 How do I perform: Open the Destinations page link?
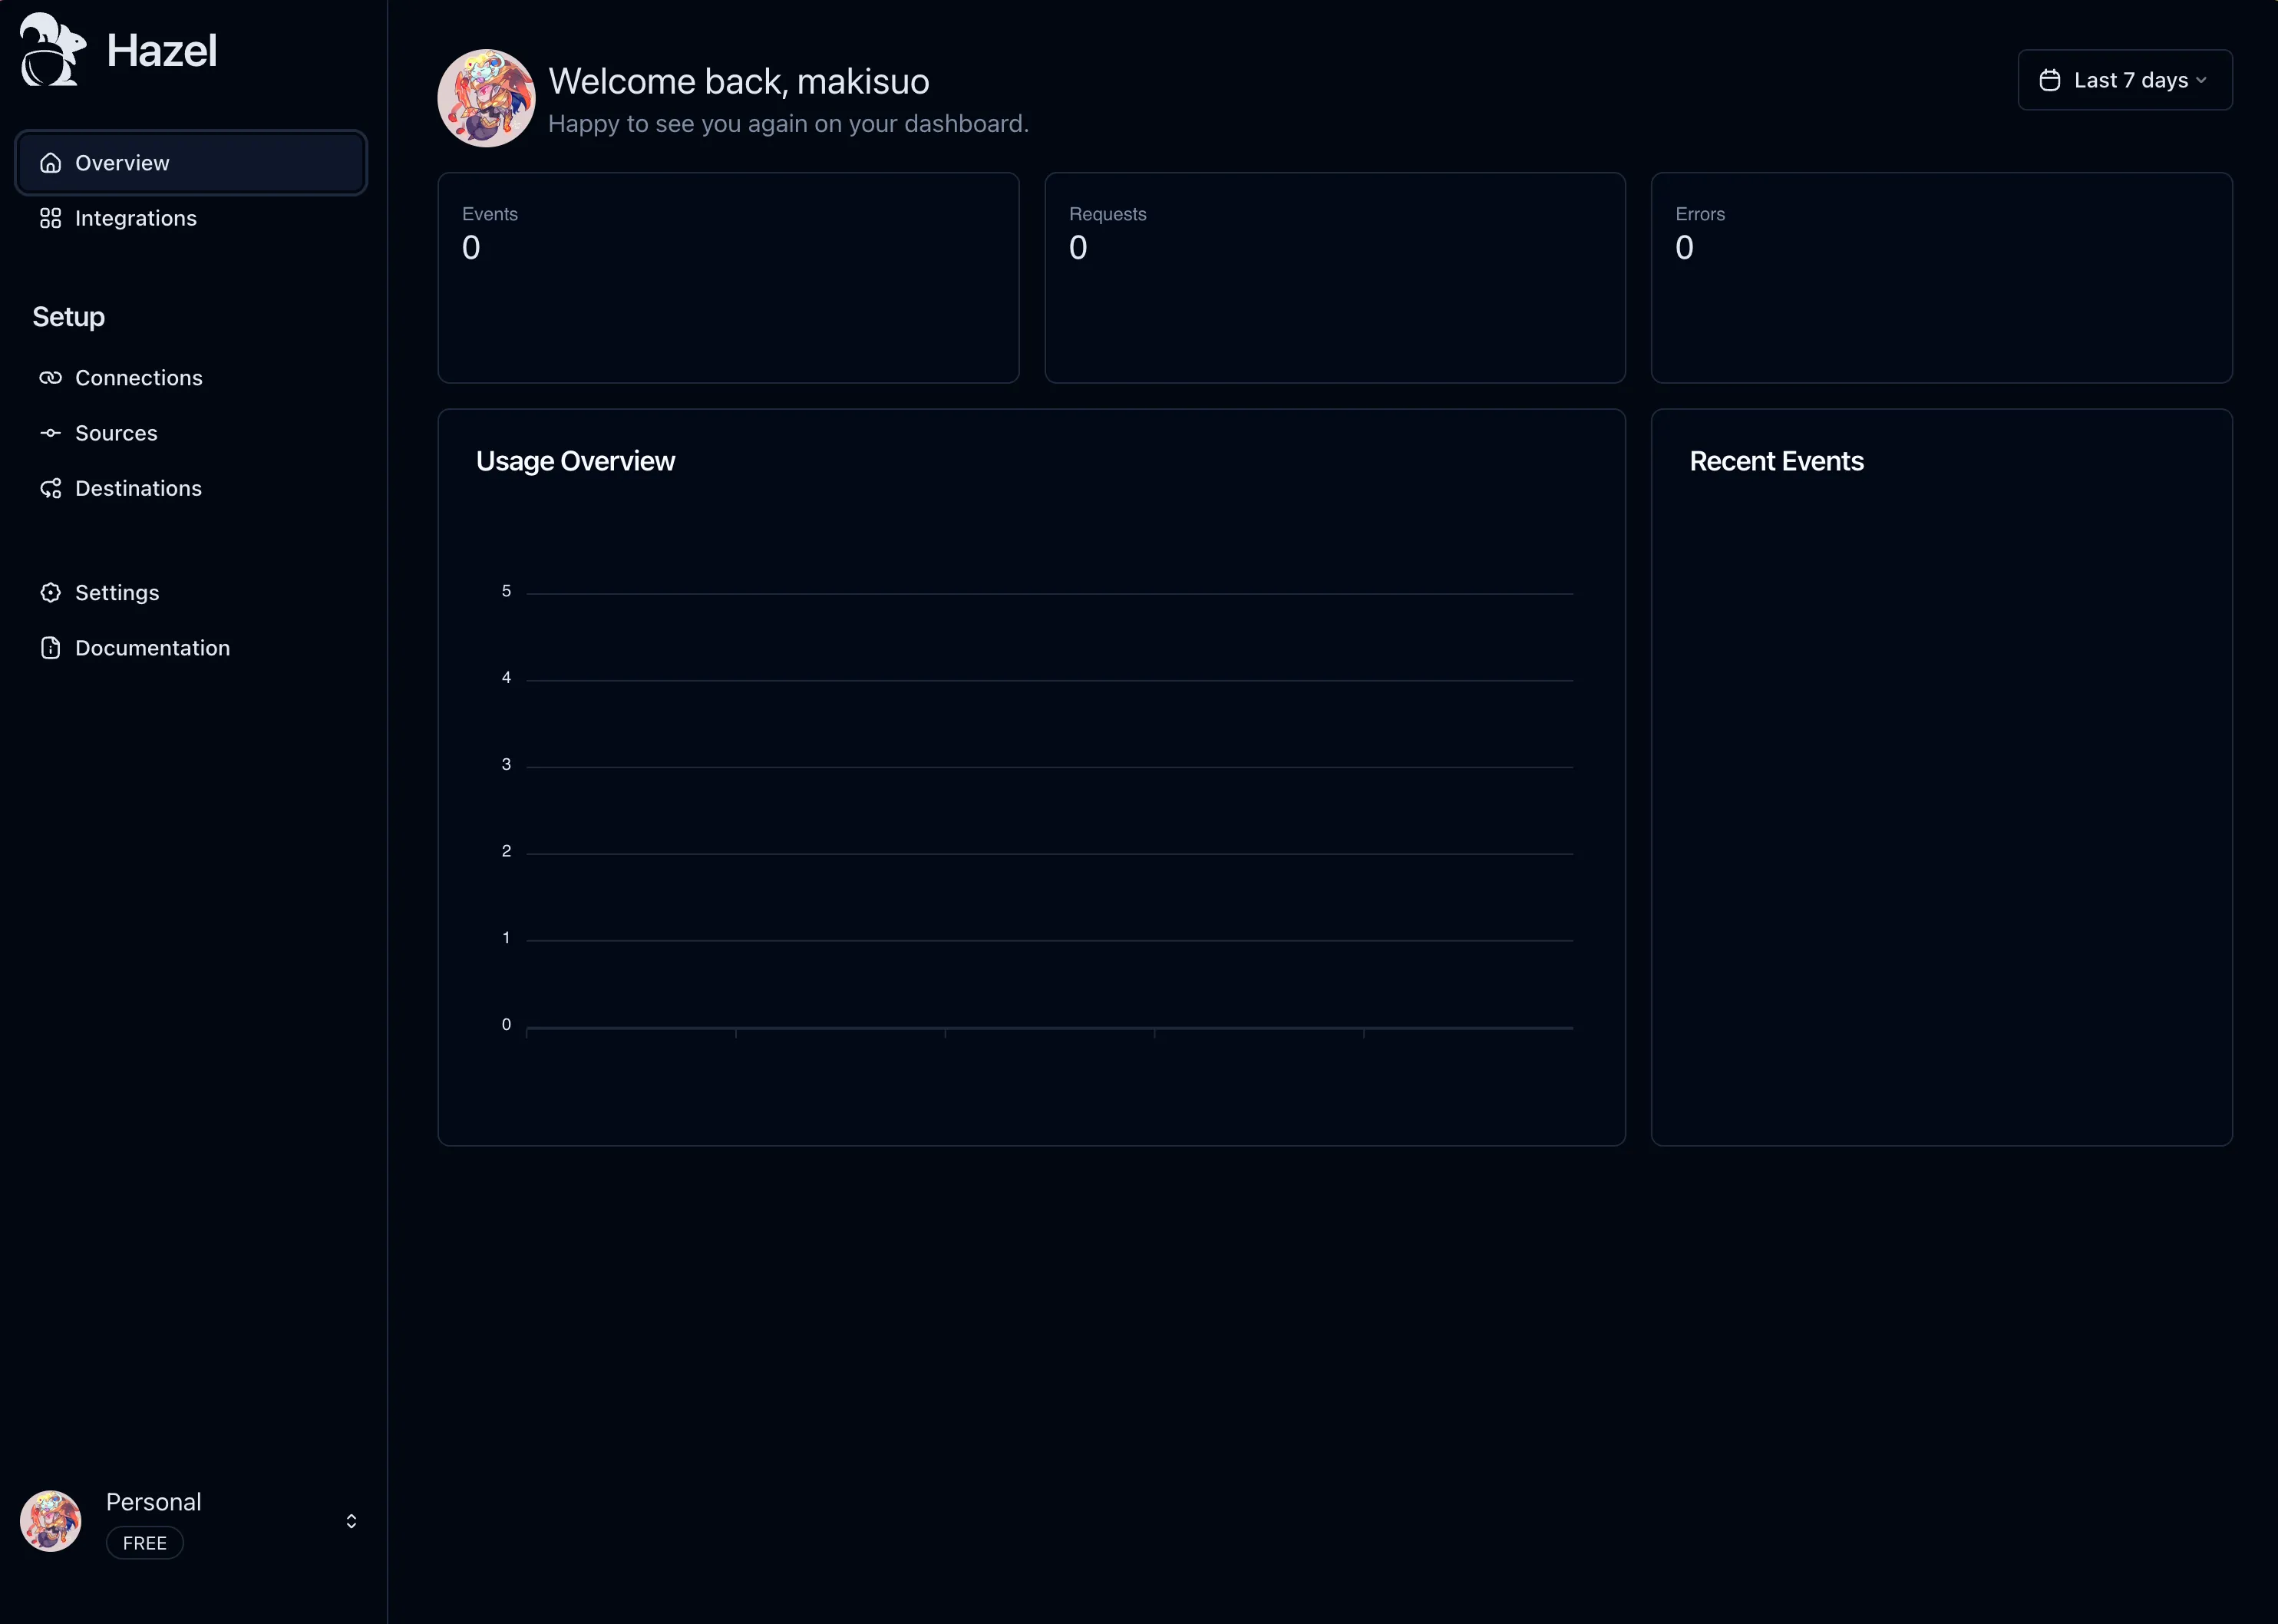click(139, 488)
